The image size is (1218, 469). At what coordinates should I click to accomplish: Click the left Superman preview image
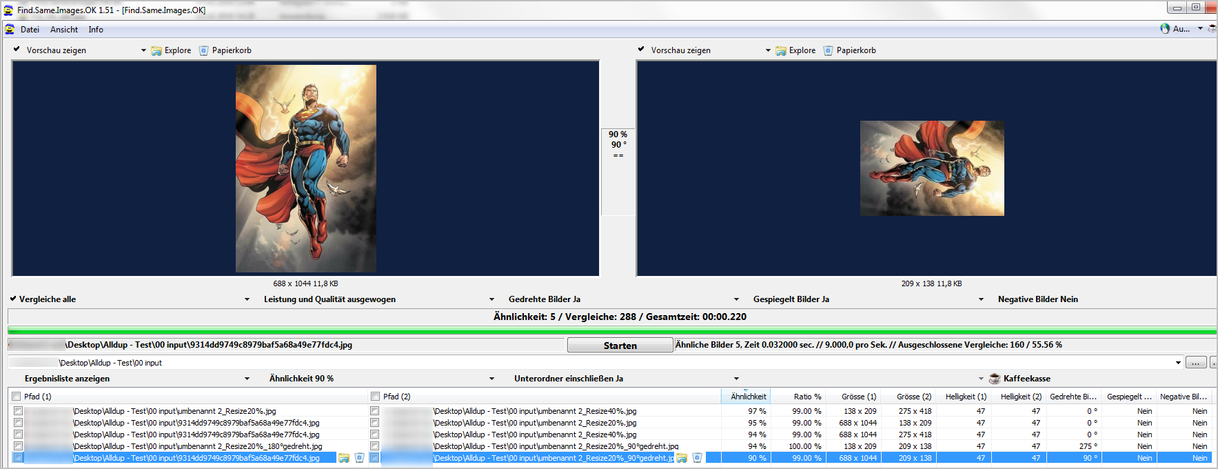(306, 169)
